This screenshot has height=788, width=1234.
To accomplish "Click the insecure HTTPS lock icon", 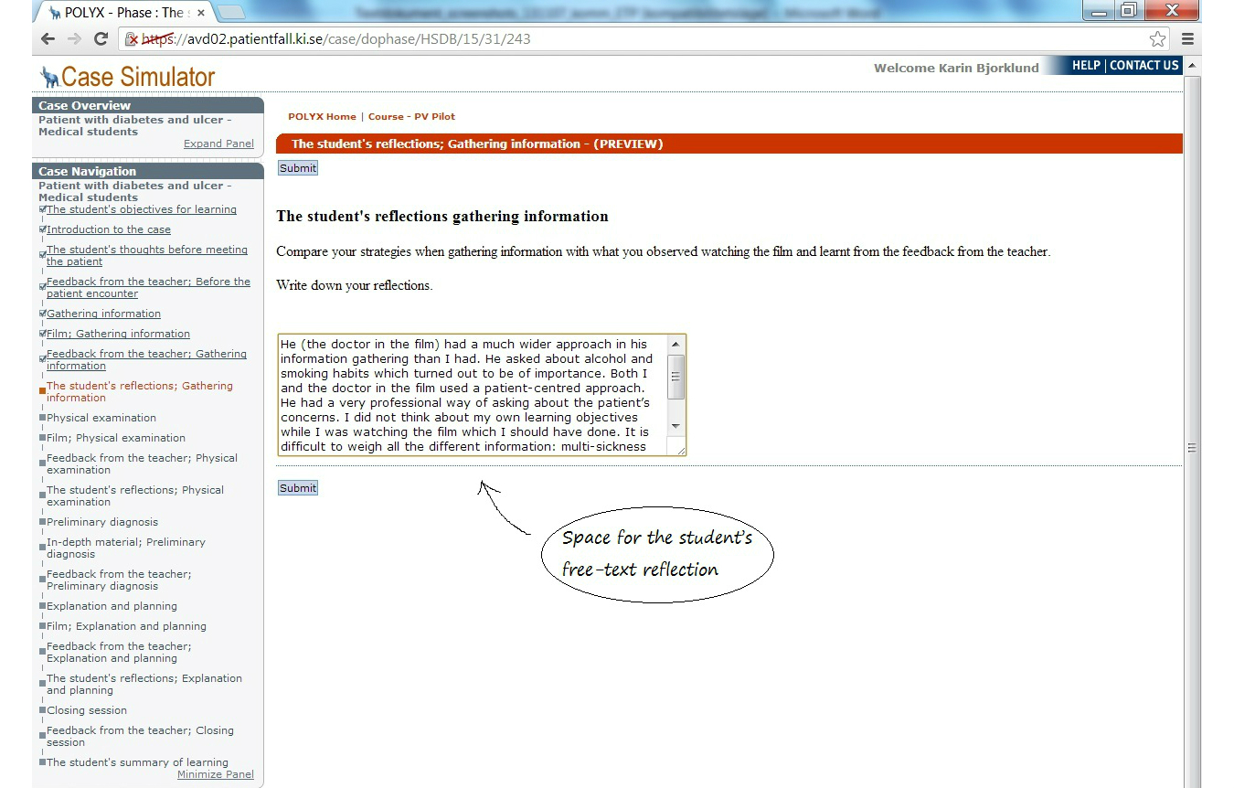I will pyautogui.click(x=132, y=39).
